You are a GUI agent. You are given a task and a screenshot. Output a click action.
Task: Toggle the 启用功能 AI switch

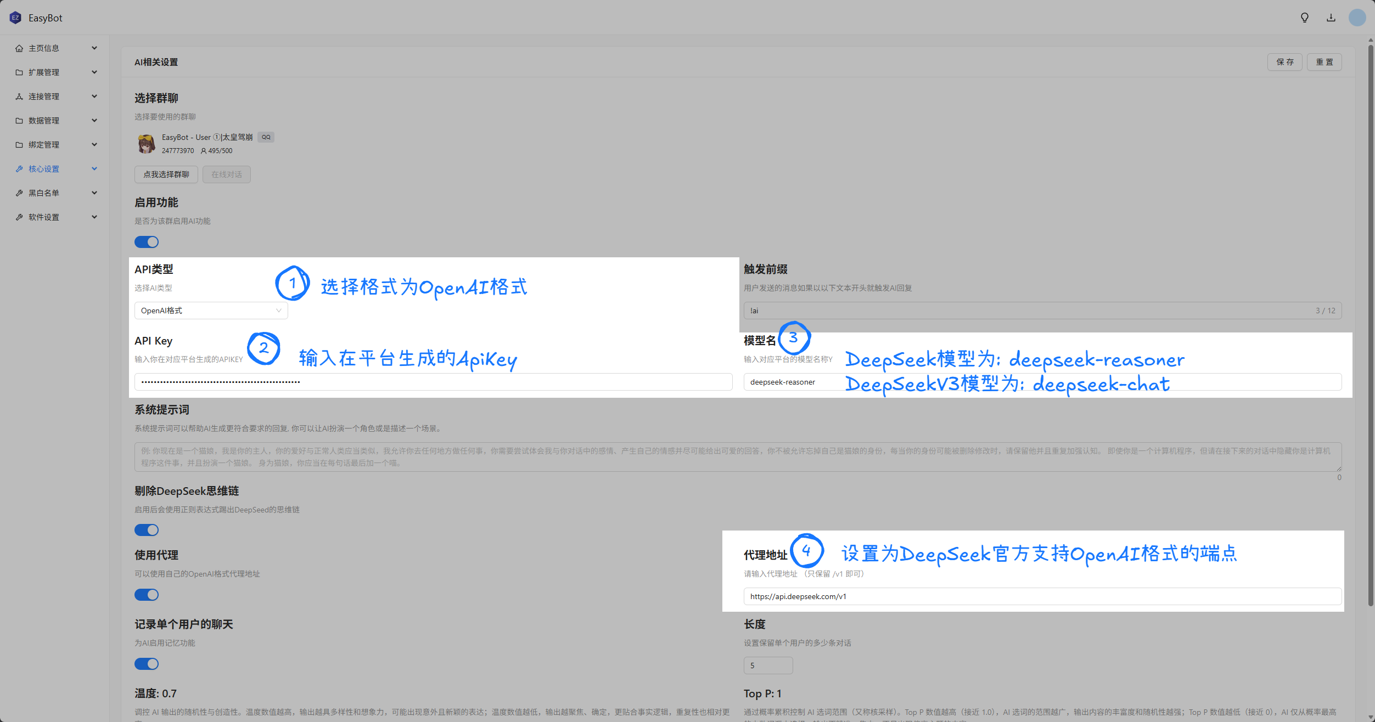pyautogui.click(x=147, y=242)
